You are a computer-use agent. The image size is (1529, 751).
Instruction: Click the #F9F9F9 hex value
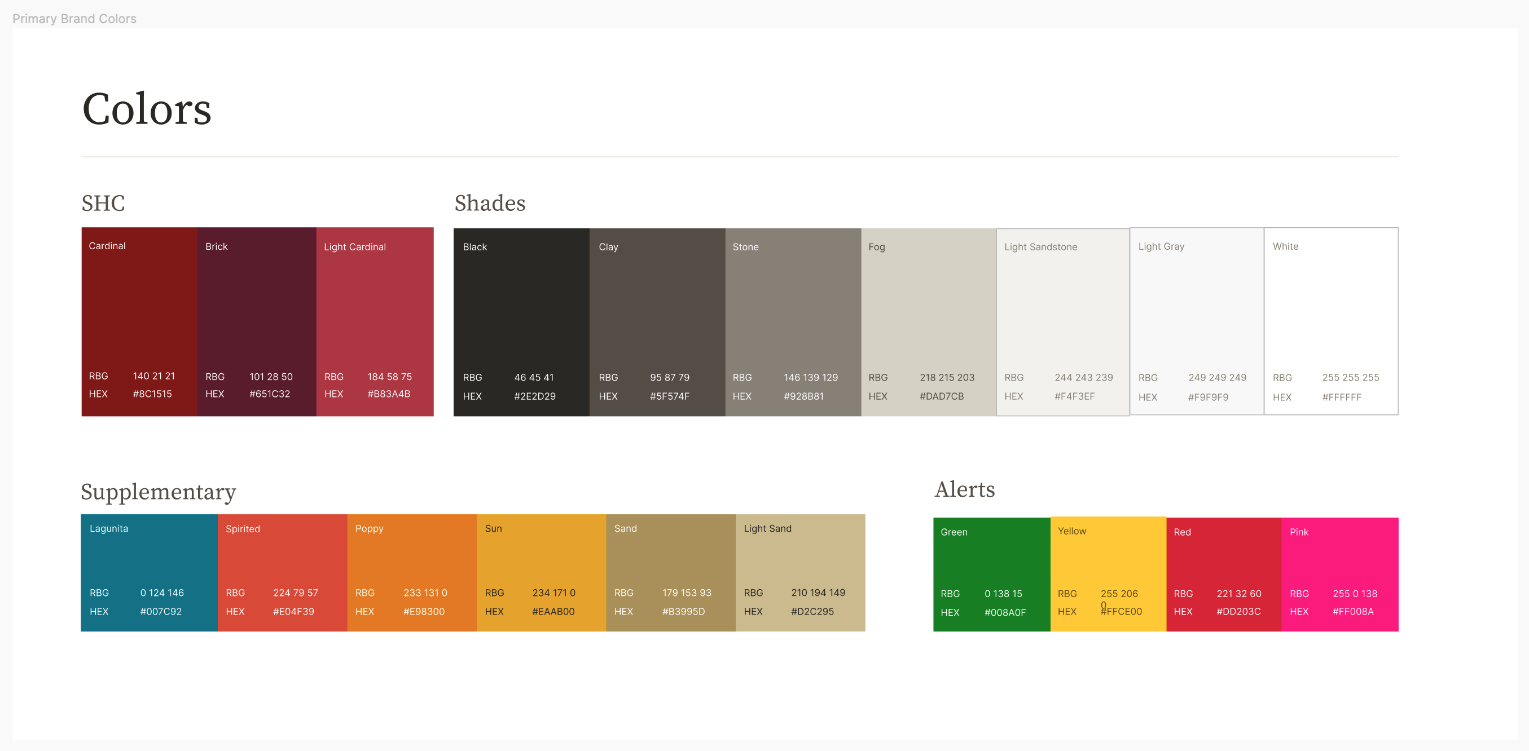pyautogui.click(x=1208, y=397)
